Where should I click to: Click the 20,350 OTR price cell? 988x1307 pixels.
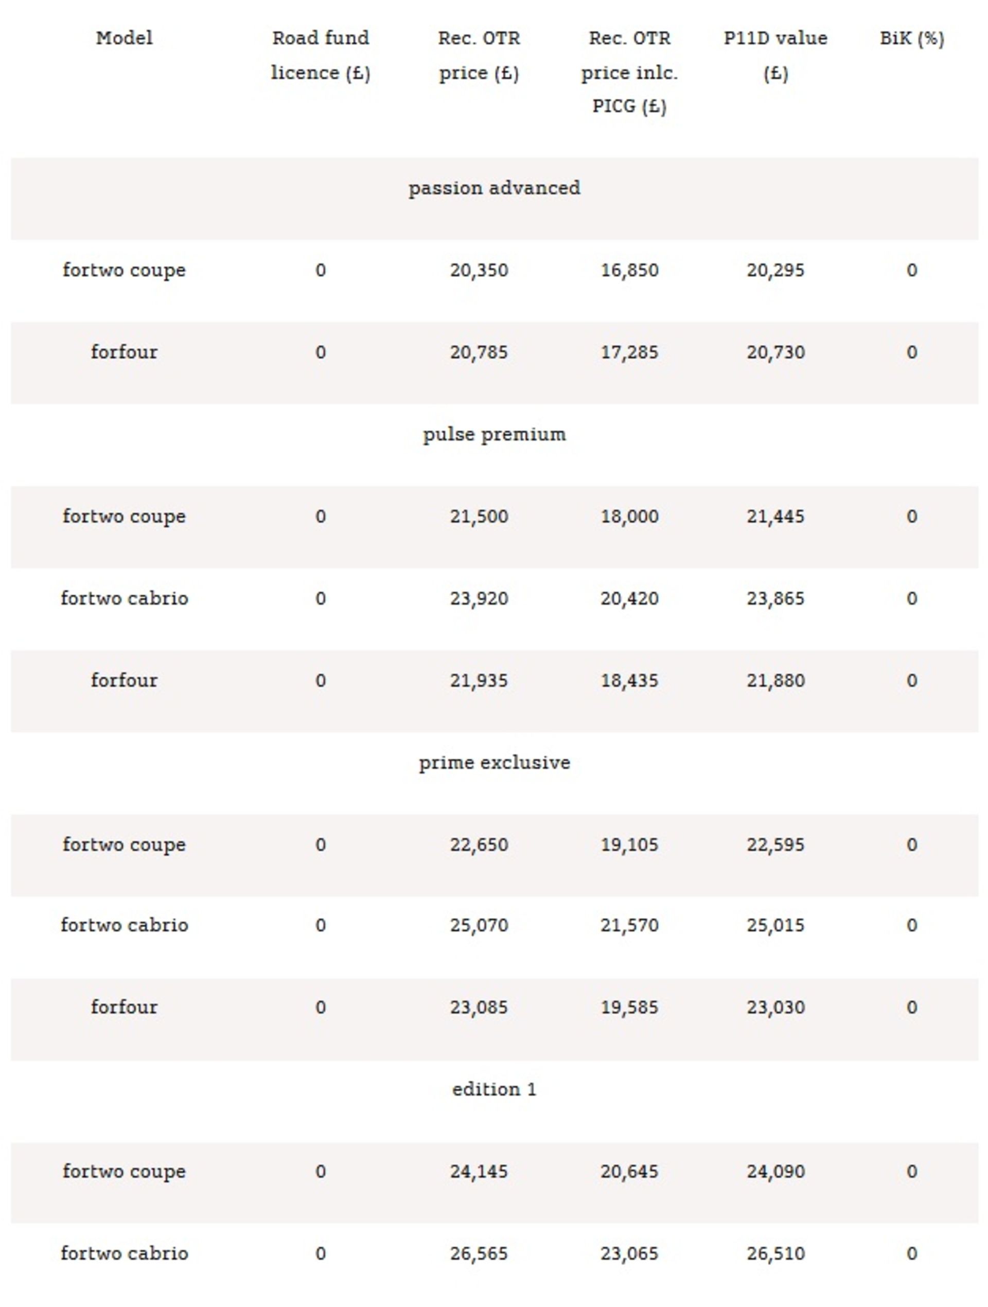point(479,270)
